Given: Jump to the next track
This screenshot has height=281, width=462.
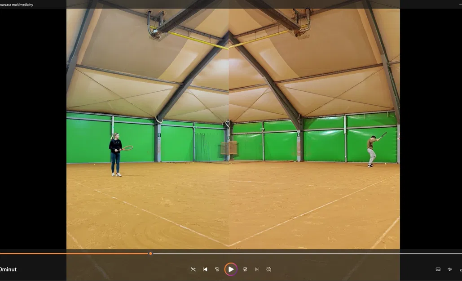Looking at the screenshot, I should [256, 269].
